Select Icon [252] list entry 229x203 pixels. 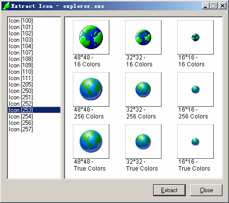(34, 104)
